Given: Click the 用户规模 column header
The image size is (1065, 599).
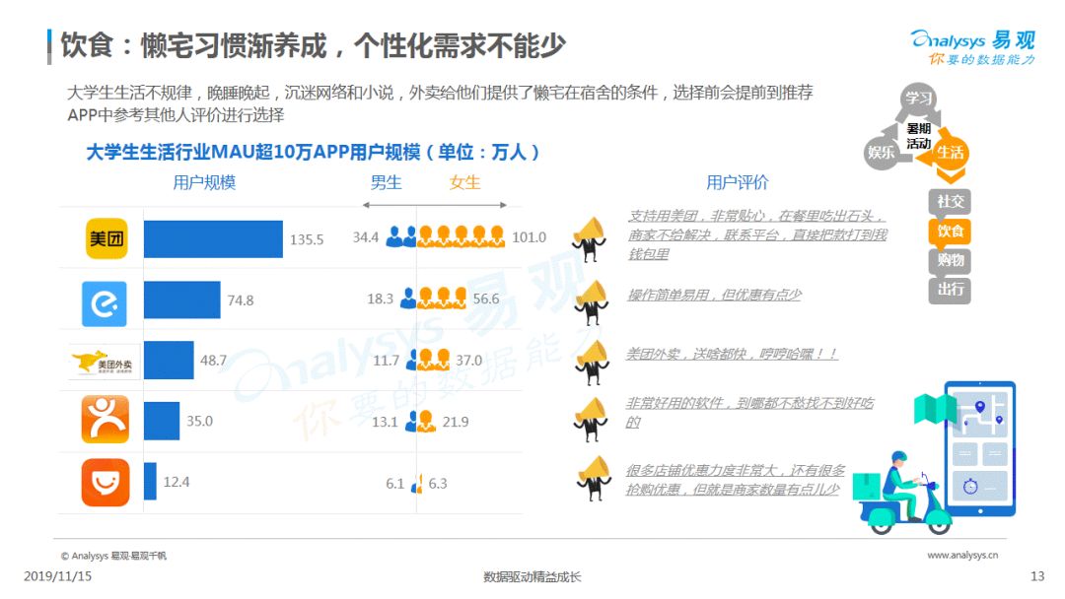Looking at the screenshot, I should click(x=204, y=182).
